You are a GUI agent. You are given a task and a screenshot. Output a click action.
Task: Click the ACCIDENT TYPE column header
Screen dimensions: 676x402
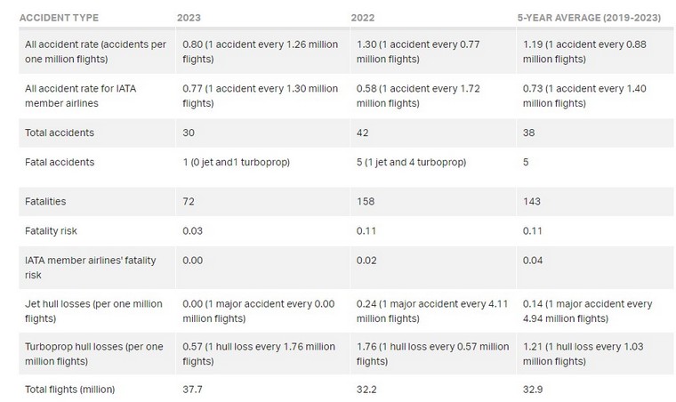(59, 18)
